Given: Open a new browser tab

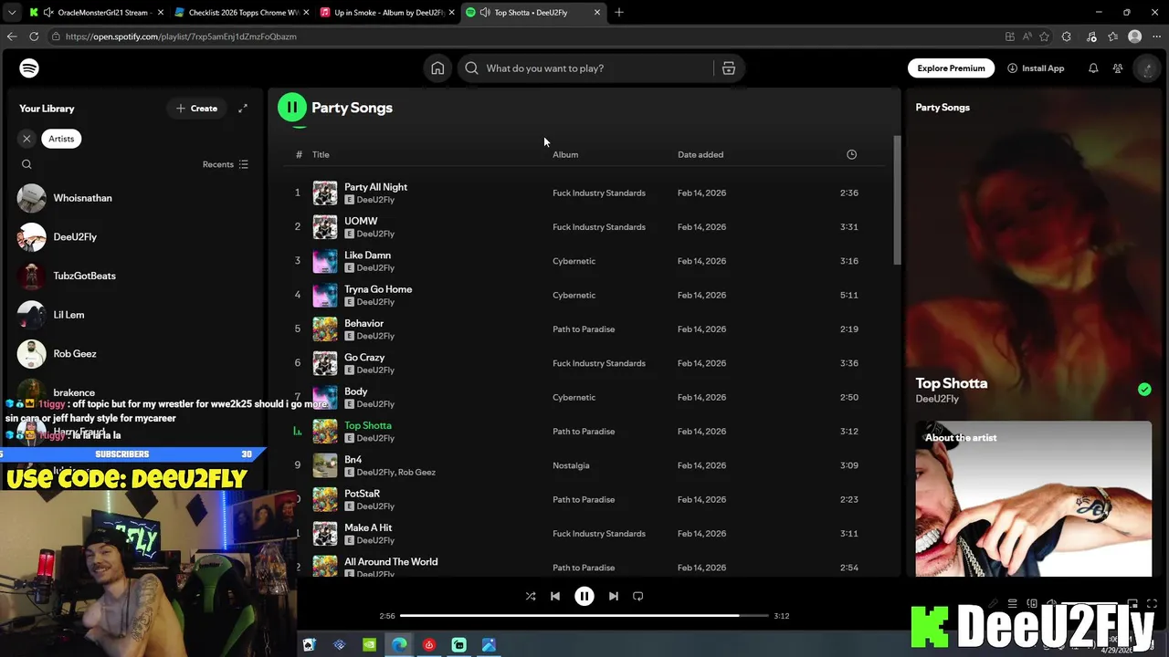Looking at the screenshot, I should coord(619,12).
